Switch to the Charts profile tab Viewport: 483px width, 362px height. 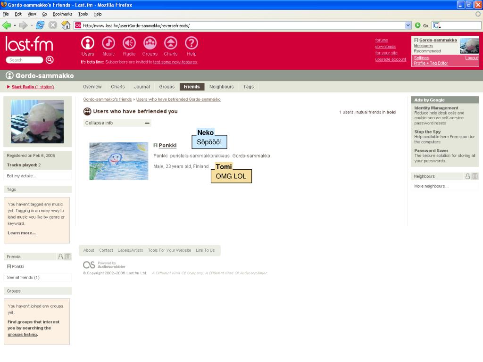click(x=117, y=87)
